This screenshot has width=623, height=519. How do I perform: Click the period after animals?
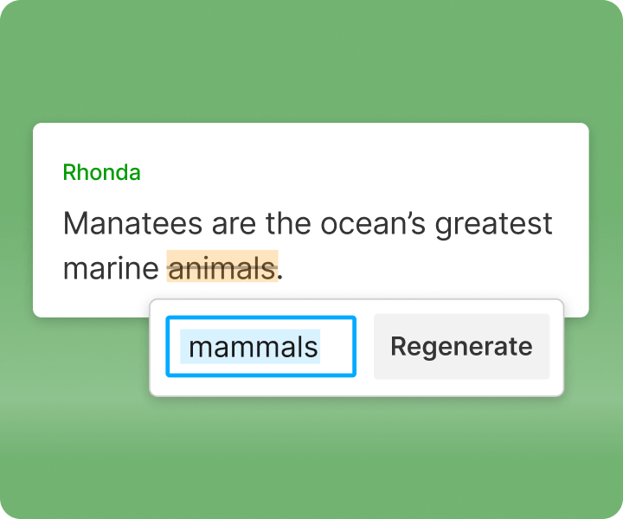pos(281,271)
